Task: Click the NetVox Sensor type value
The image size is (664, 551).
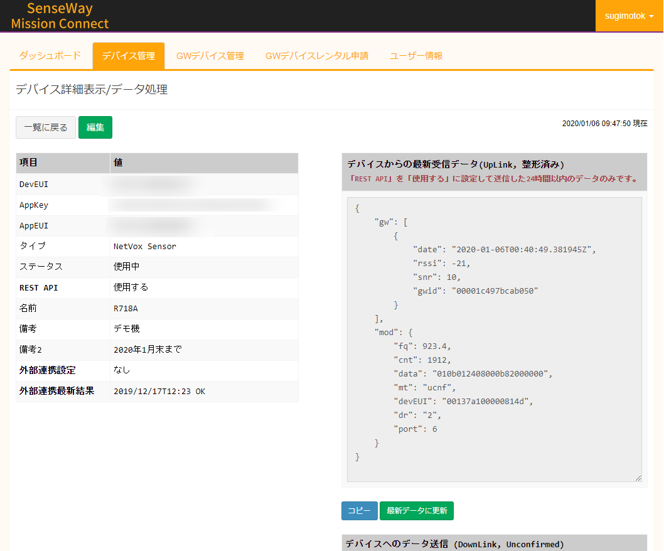Action: (145, 247)
